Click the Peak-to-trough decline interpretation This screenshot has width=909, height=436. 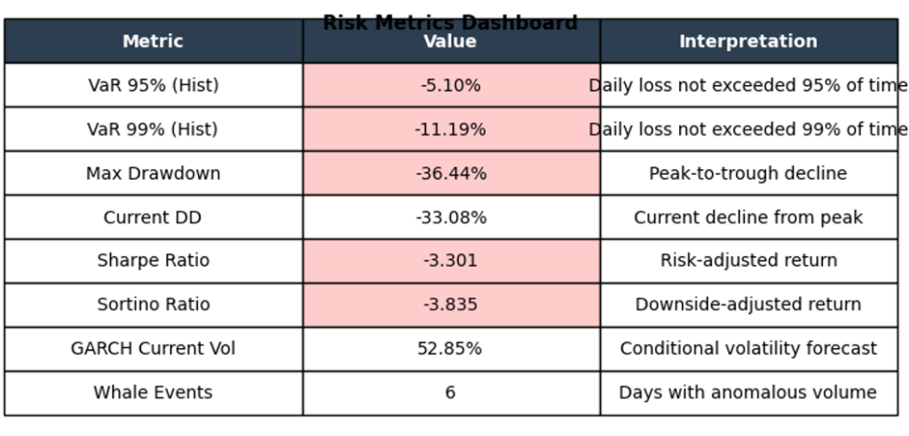point(747,174)
